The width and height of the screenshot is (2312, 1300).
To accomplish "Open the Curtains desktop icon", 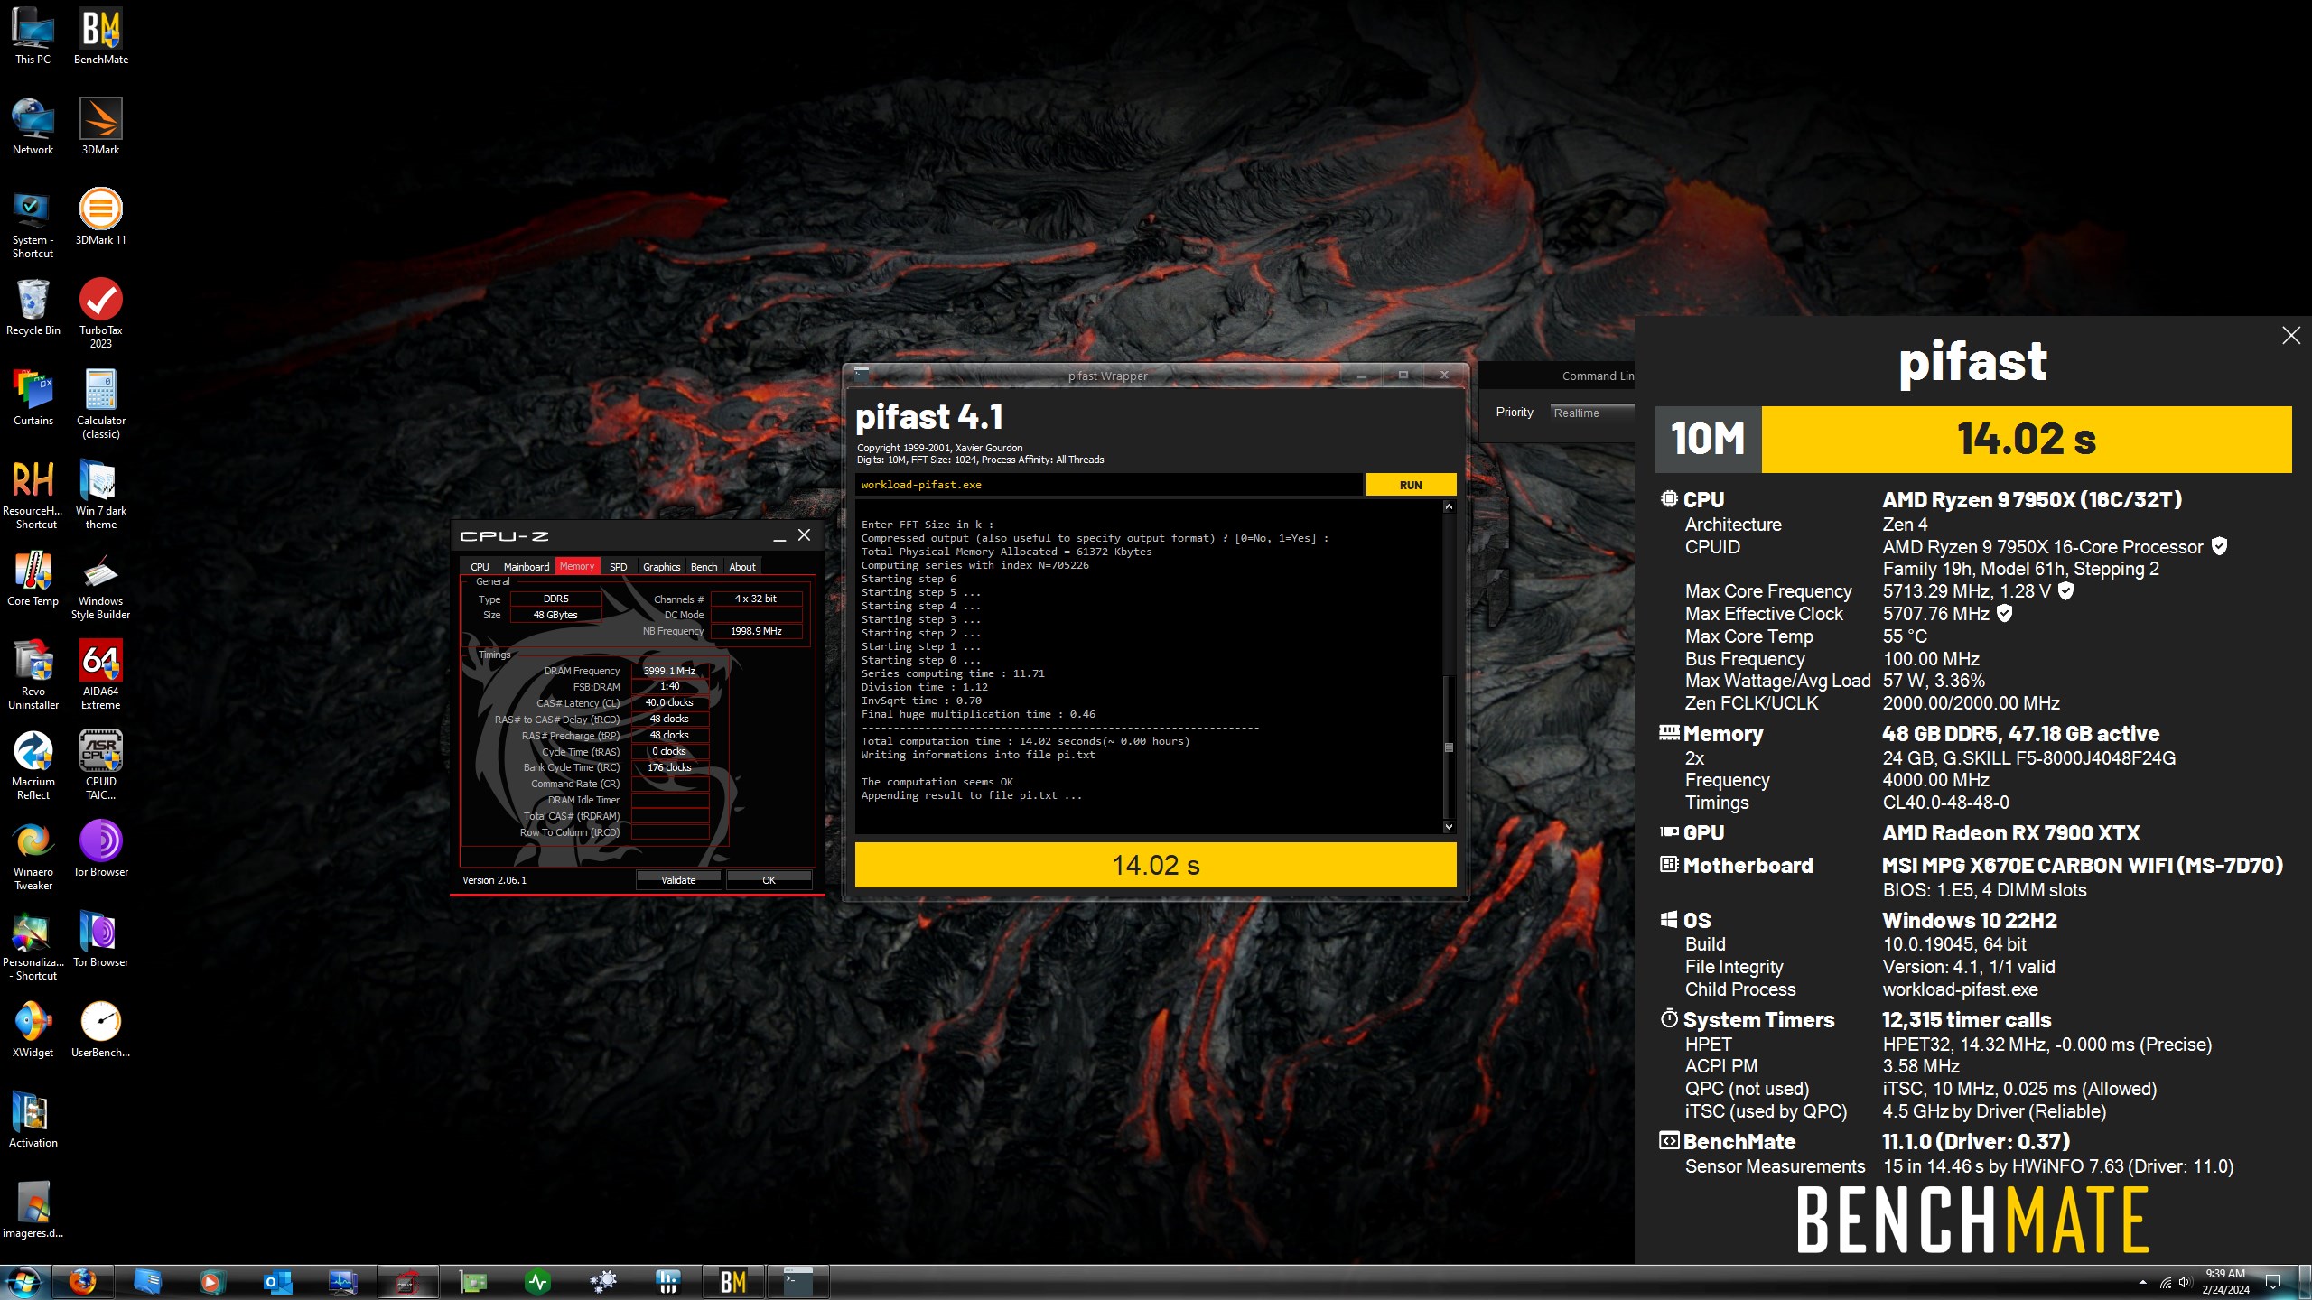I will click(33, 398).
